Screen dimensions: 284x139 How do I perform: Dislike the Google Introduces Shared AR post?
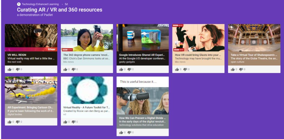click(129, 69)
